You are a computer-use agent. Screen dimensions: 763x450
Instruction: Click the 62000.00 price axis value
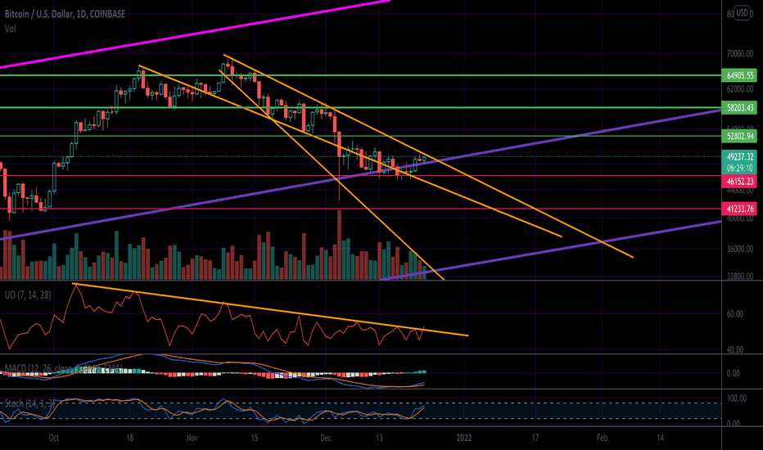tap(739, 89)
